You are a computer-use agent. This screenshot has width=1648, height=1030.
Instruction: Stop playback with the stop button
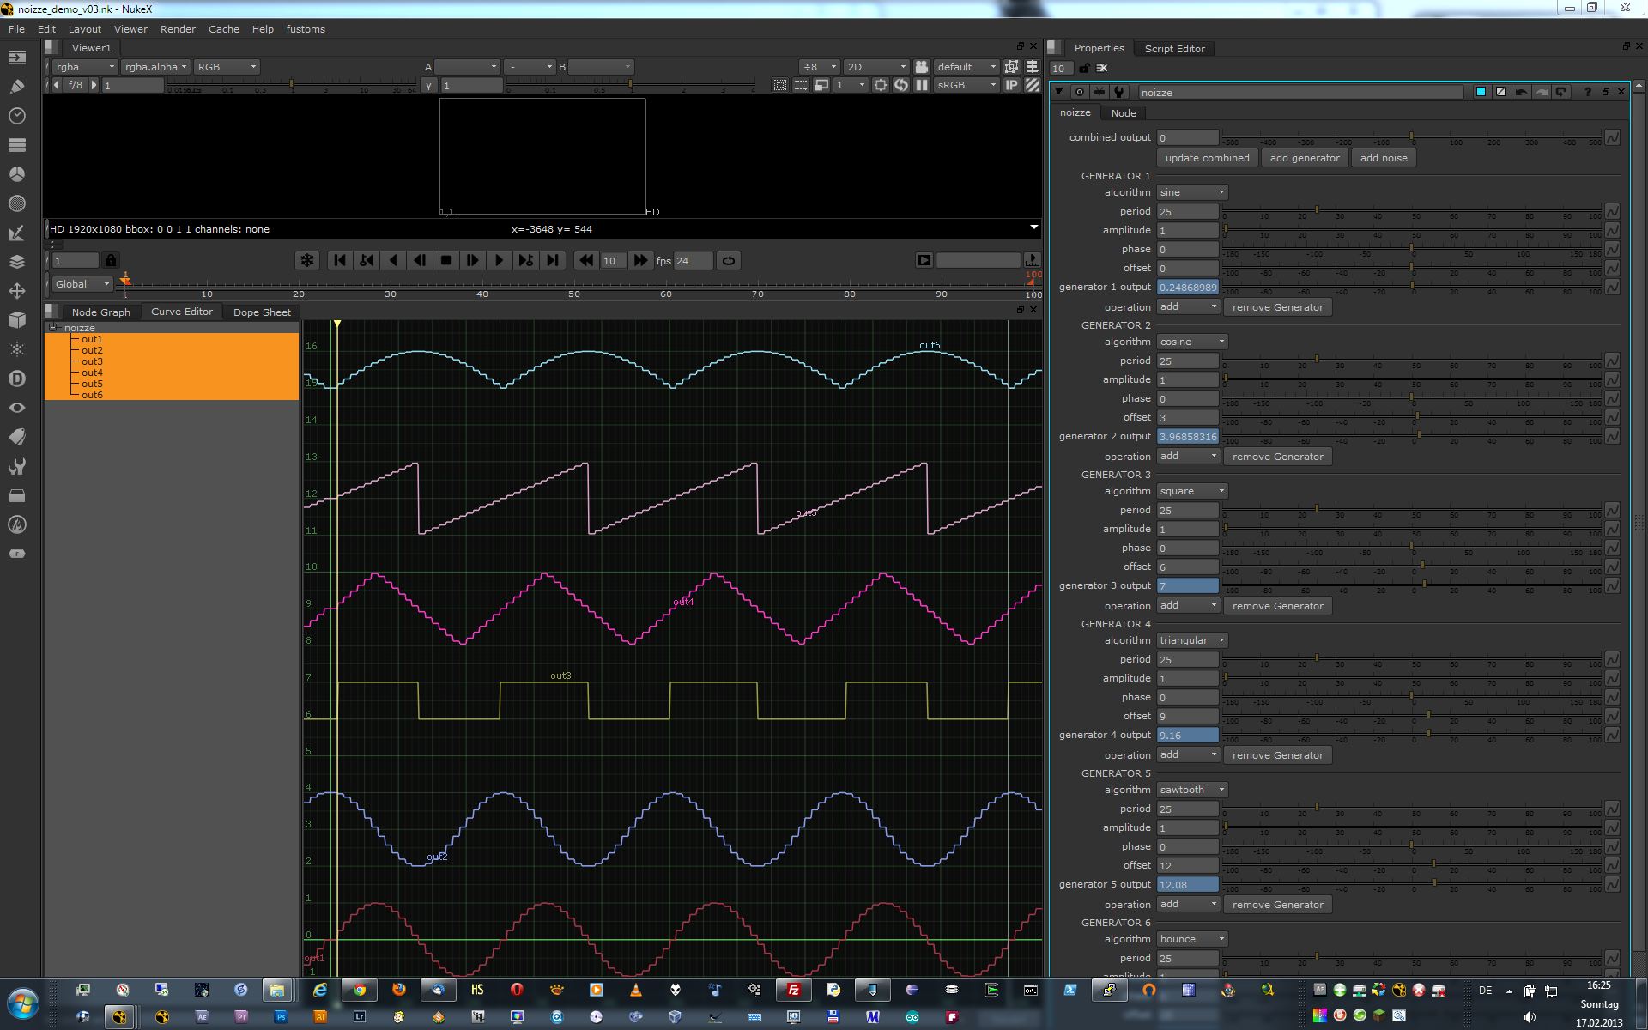445,260
